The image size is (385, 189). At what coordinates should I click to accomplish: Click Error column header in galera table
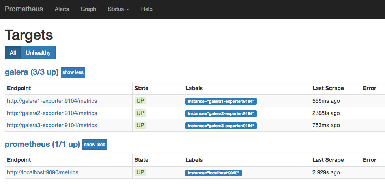[x=370, y=88]
